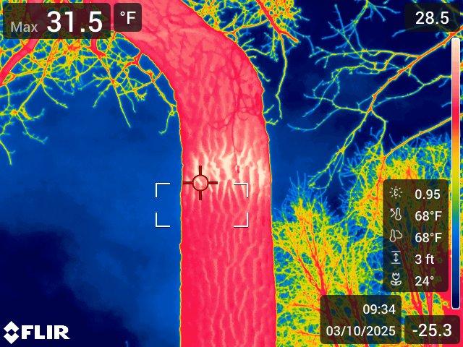This screenshot has height=347, width=463.
Task: Click the FLIR logo
Action: [x=36, y=333]
